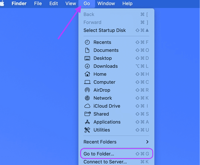Open the Shared folder entry

click(101, 114)
